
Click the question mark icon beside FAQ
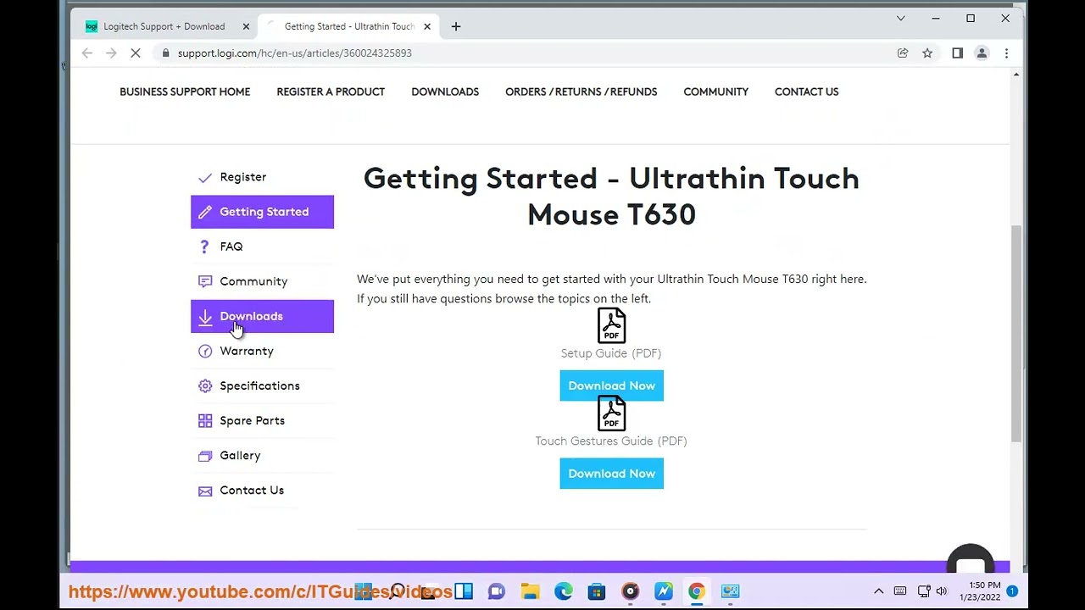click(204, 247)
